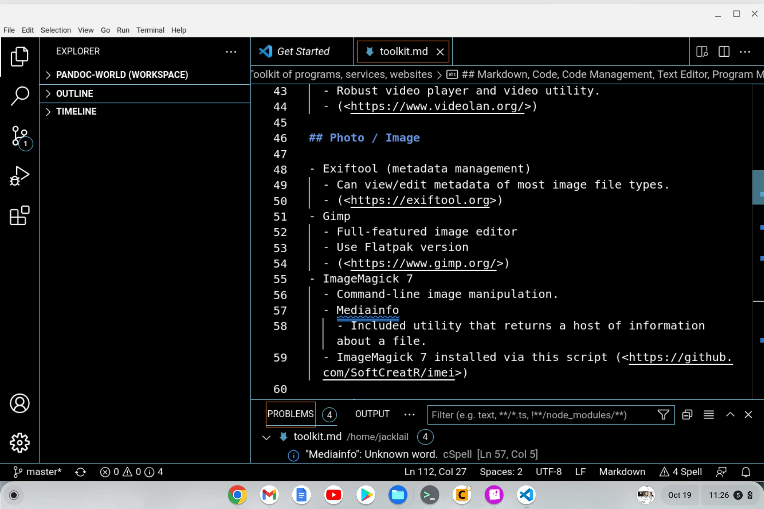
Task: Open the Manage gear icon
Action: (x=19, y=443)
